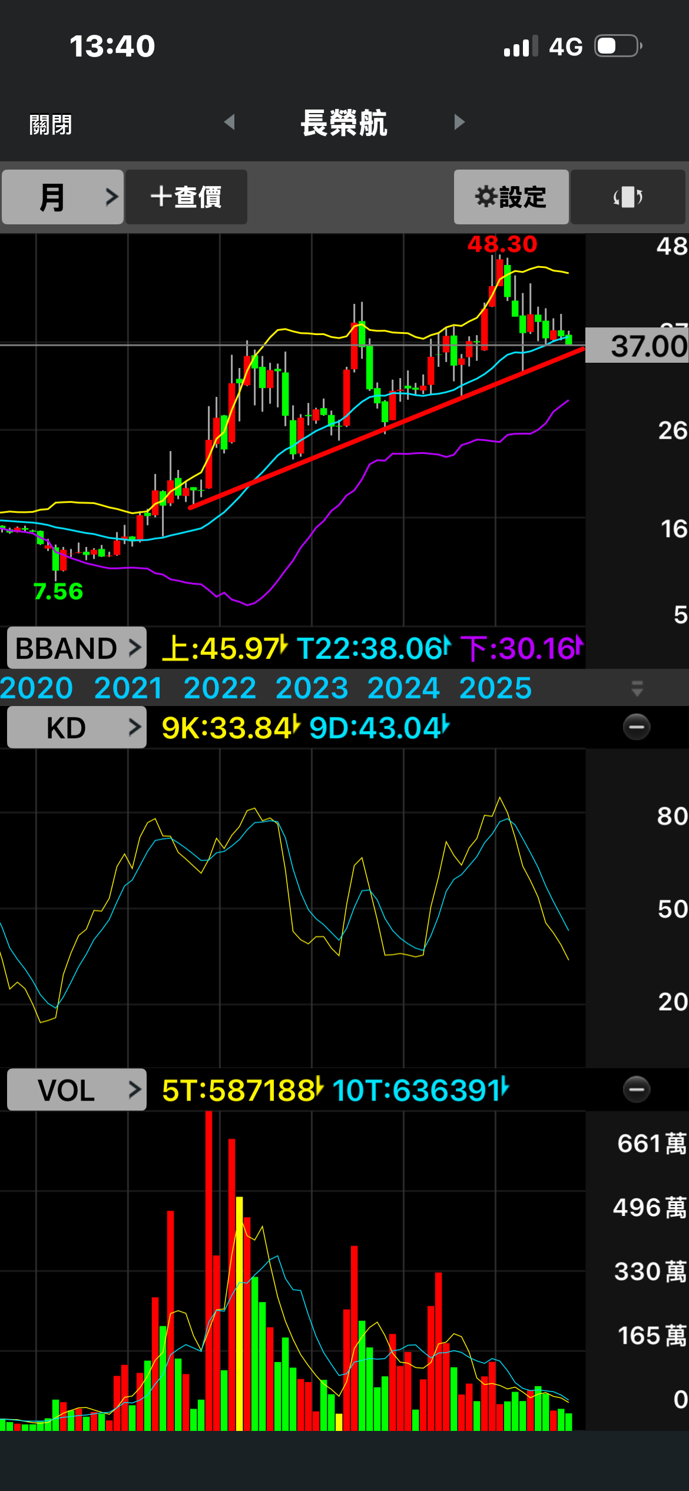Select year 2020 on timeline
The height and width of the screenshot is (1491, 689).
(x=37, y=688)
